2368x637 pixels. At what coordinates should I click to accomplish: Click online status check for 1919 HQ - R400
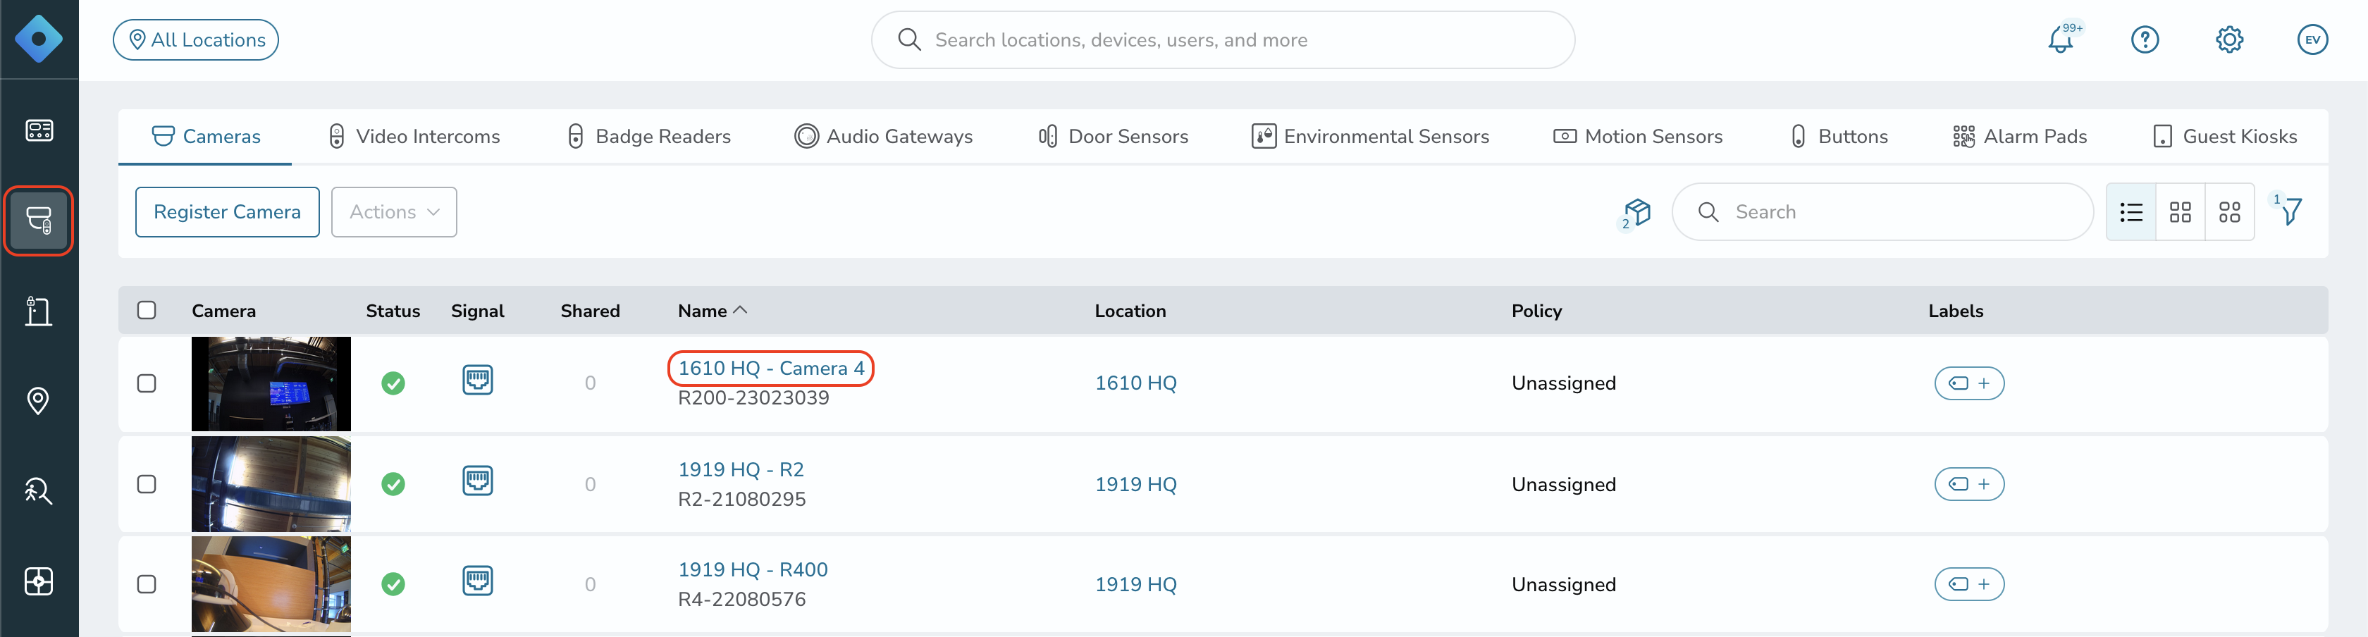click(393, 585)
